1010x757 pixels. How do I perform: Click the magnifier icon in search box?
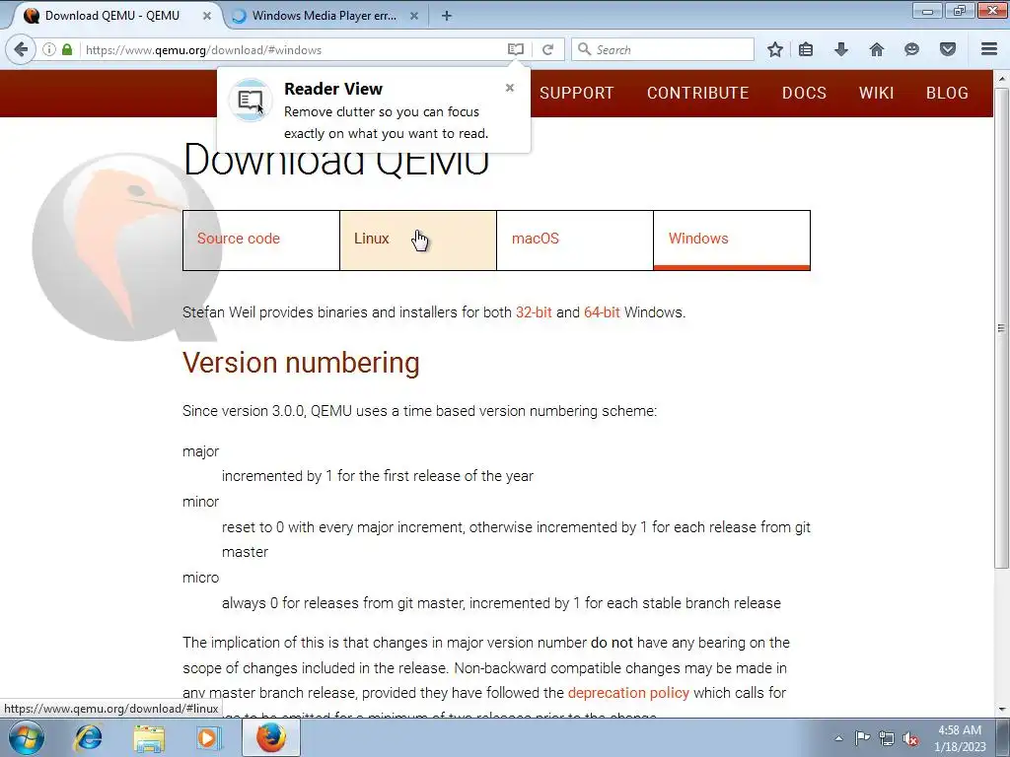pos(584,49)
